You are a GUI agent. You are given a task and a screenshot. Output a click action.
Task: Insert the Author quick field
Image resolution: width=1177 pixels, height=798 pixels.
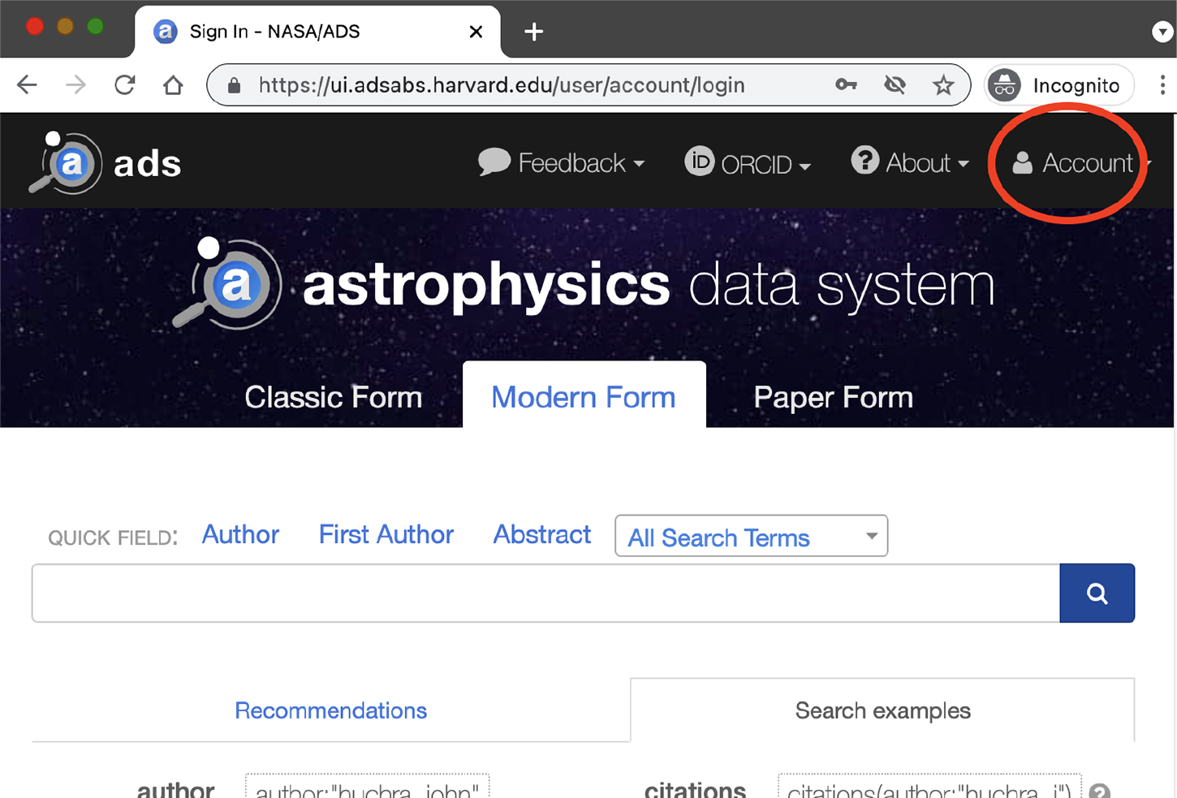pos(240,534)
